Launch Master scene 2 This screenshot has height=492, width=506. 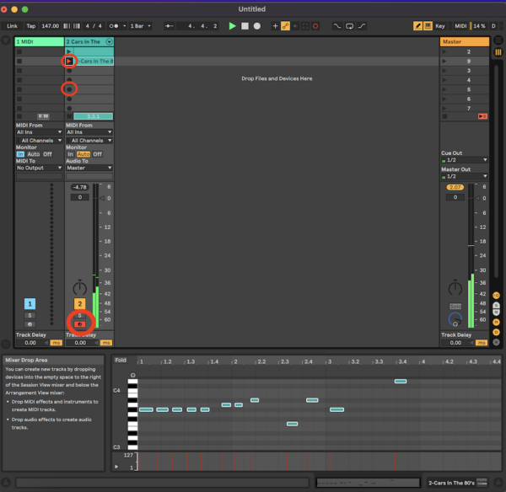point(444,51)
